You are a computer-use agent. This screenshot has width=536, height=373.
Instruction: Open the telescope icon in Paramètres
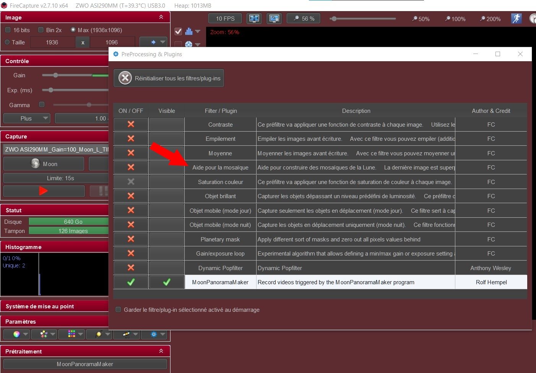(127, 334)
